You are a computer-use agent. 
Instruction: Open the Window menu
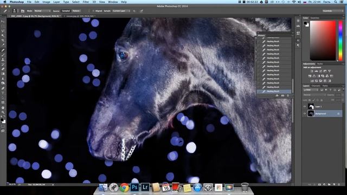pos(113,2)
